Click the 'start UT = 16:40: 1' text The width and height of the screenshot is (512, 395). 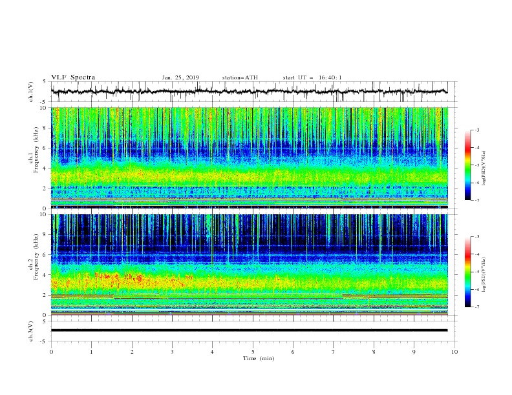[312, 77]
